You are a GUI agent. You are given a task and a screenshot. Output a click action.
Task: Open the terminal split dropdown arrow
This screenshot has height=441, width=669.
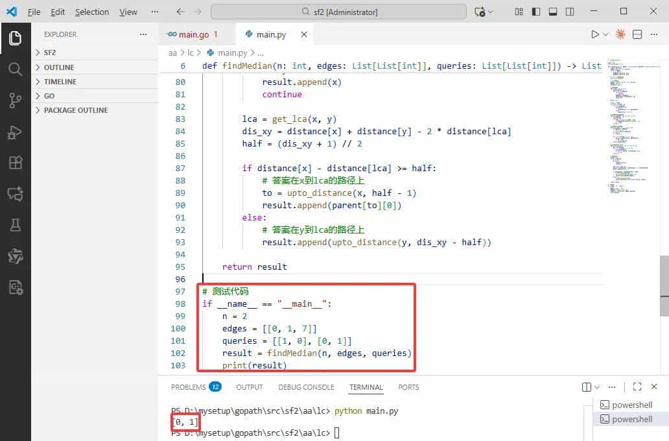click(597, 387)
